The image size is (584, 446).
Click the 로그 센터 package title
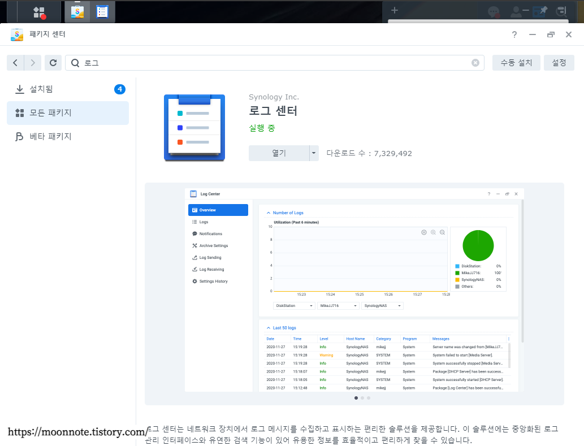pyautogui.click(x=273, y=111)
